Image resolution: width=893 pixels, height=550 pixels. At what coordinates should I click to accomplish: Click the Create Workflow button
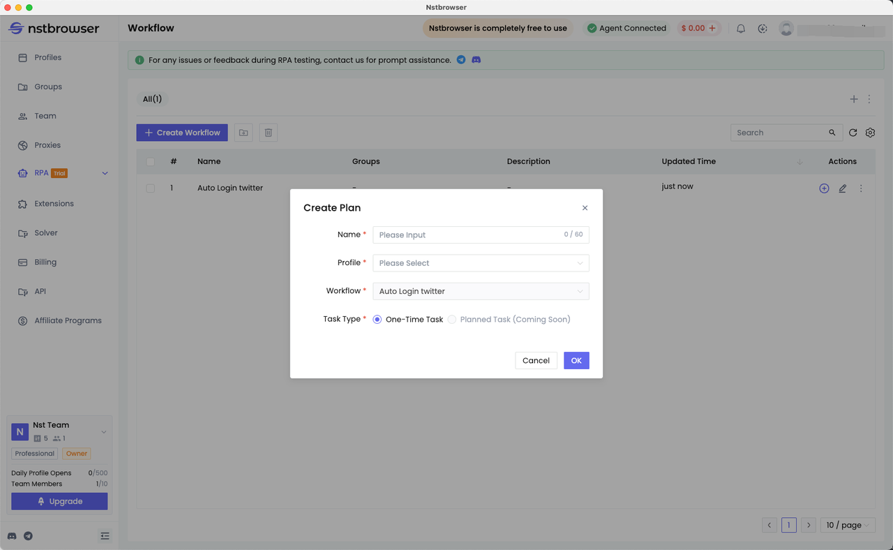pos(182,133)
